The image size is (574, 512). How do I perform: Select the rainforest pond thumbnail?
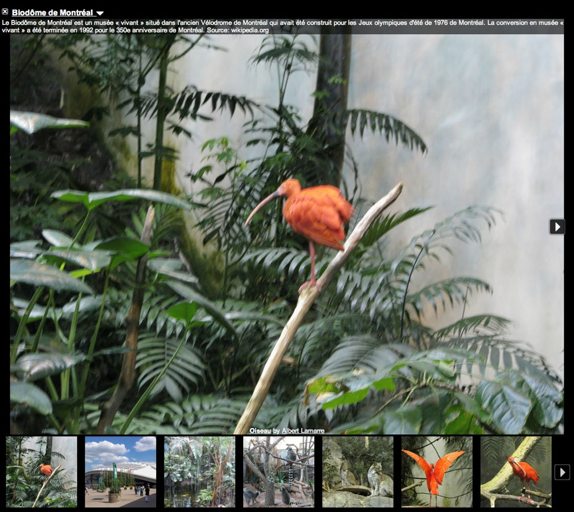pyautogui.click(x=199, y=472)
